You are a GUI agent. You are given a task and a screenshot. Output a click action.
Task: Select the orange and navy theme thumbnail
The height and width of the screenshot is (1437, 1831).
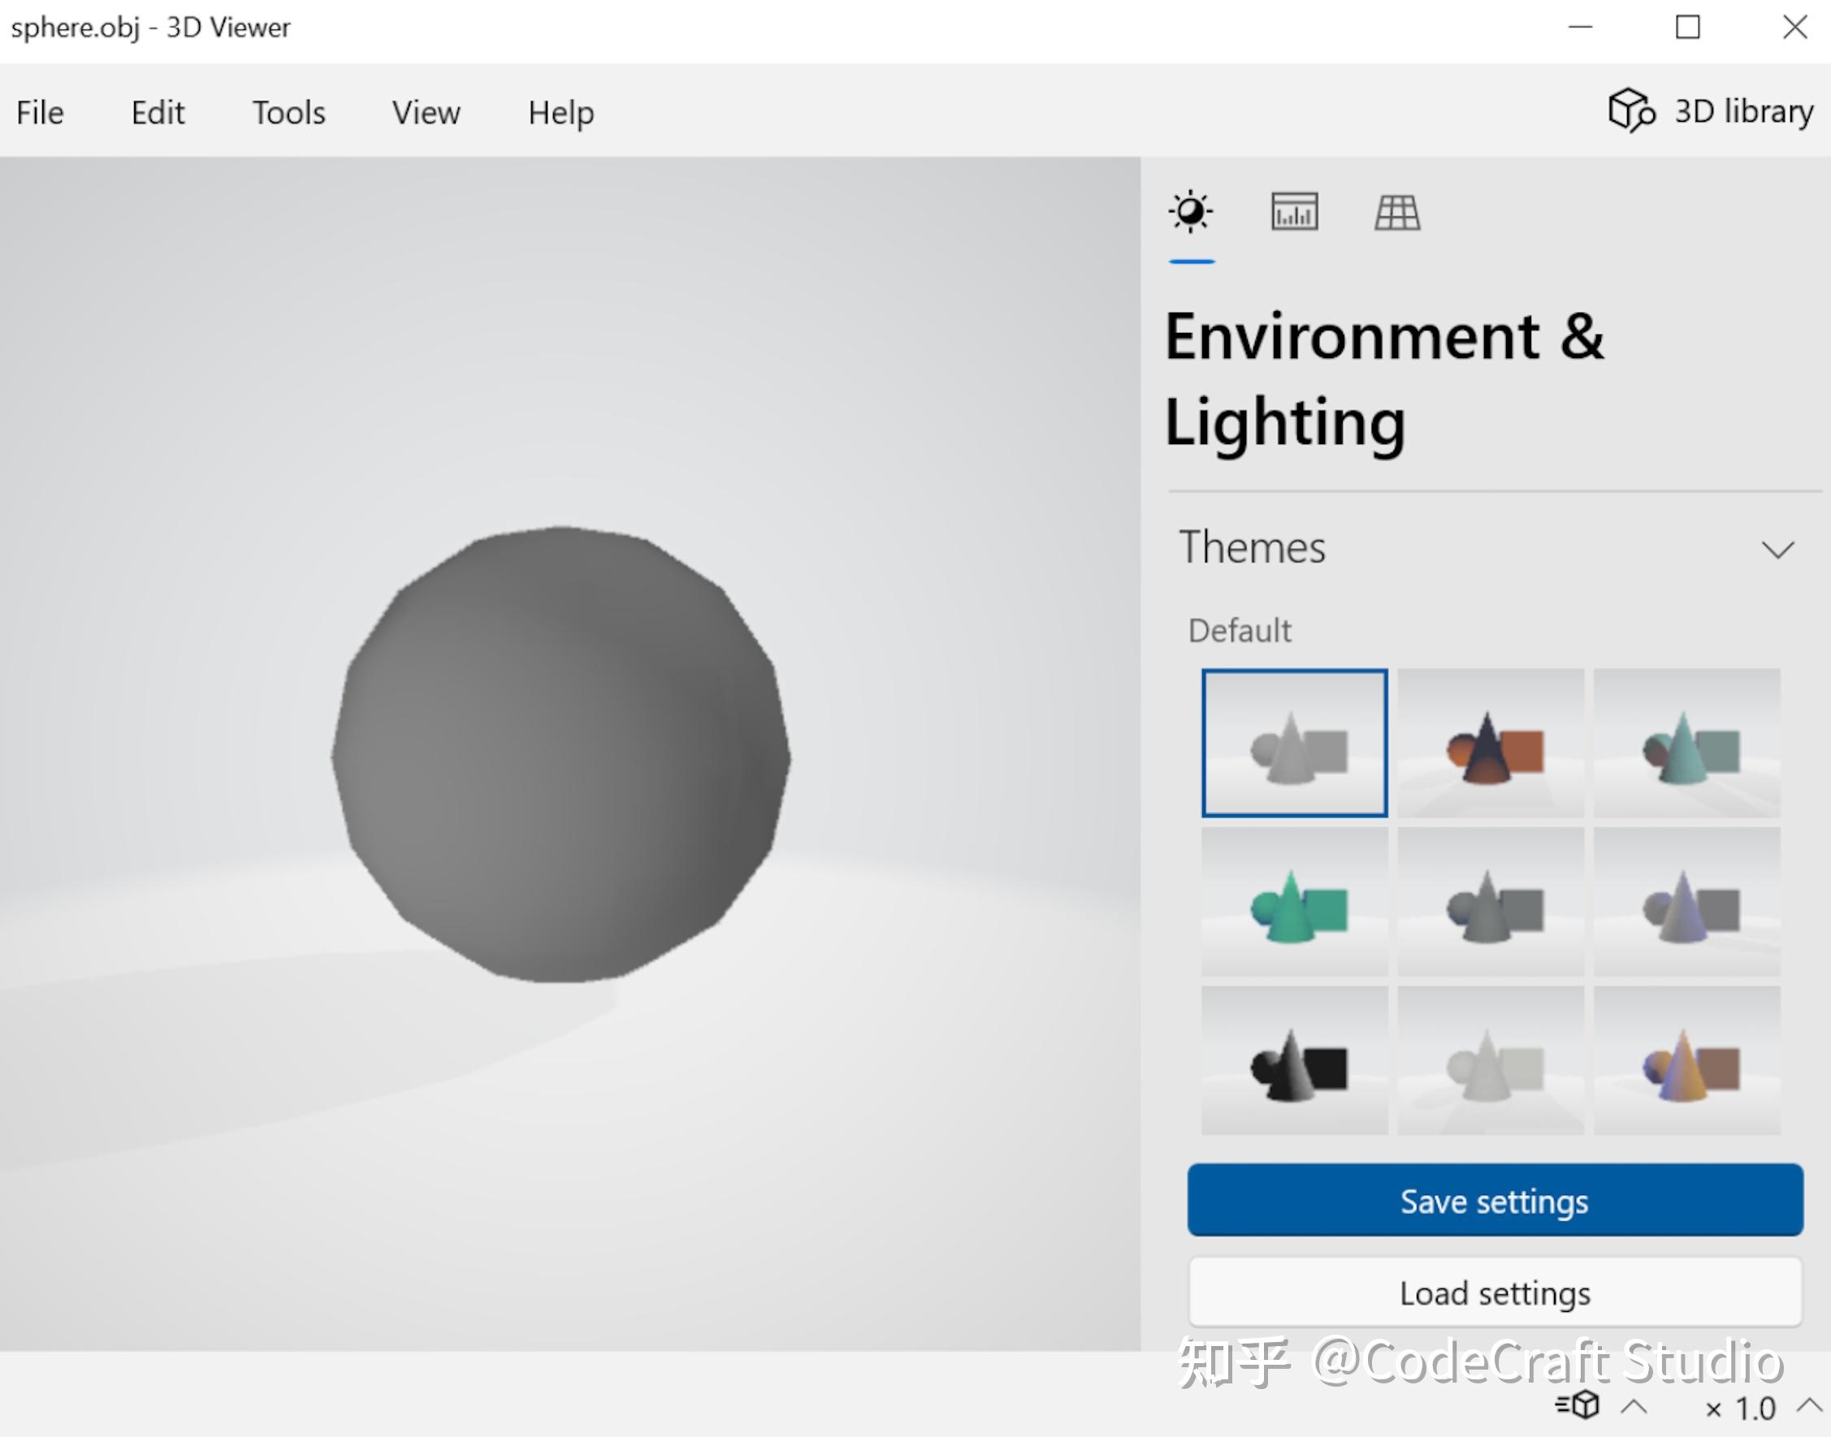(x=1490, y=743)
